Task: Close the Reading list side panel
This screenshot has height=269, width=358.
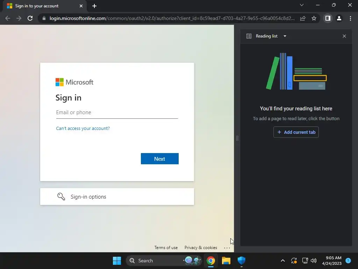Action: tap(344, 36)
